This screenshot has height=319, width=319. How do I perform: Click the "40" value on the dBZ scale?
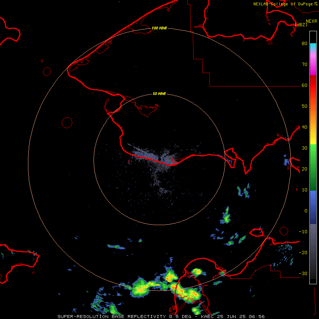(304, 127)
